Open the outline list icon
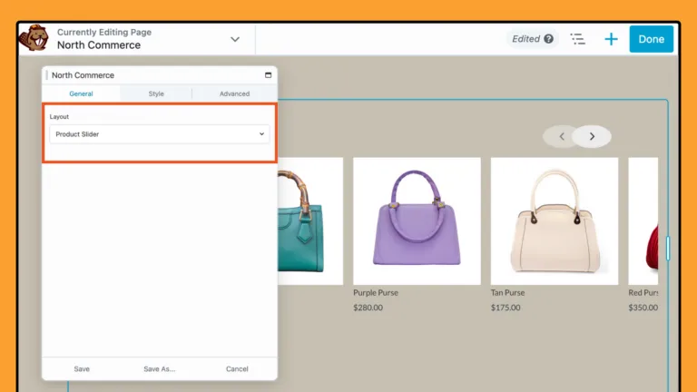Viewport: 697px width, 392px height. (x=577, y=39)
